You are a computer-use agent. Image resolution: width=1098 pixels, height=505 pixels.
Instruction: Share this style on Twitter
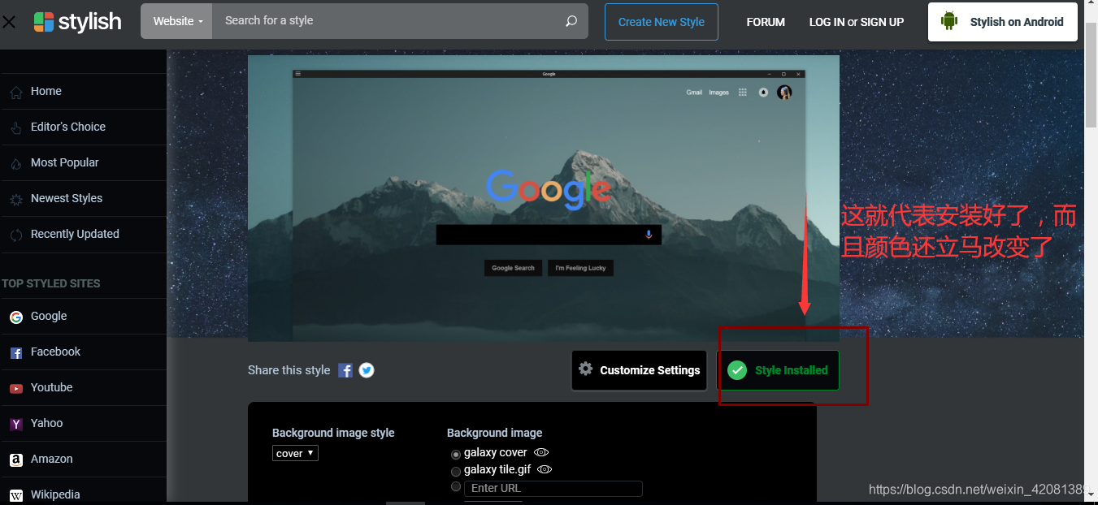(x=367, y=370)
